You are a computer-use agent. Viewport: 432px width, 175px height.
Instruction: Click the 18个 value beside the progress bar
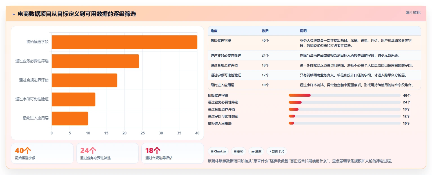coord(407,109)
